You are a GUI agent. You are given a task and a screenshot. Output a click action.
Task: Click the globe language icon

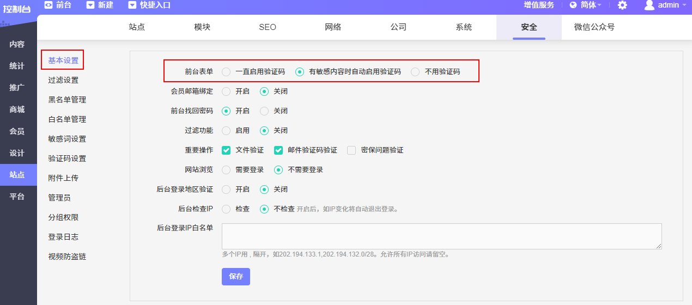click(x=573, y=5)
